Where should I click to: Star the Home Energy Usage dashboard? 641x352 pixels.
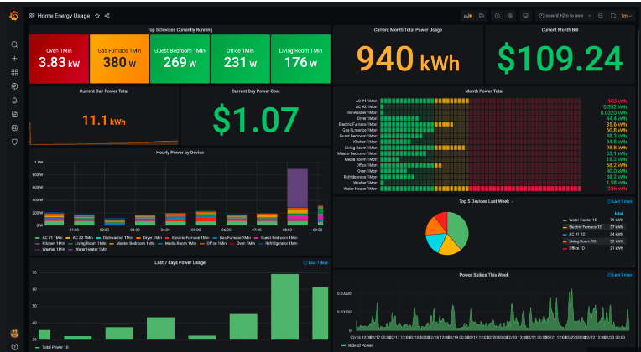pyautogui.click(x=97, y=16)
